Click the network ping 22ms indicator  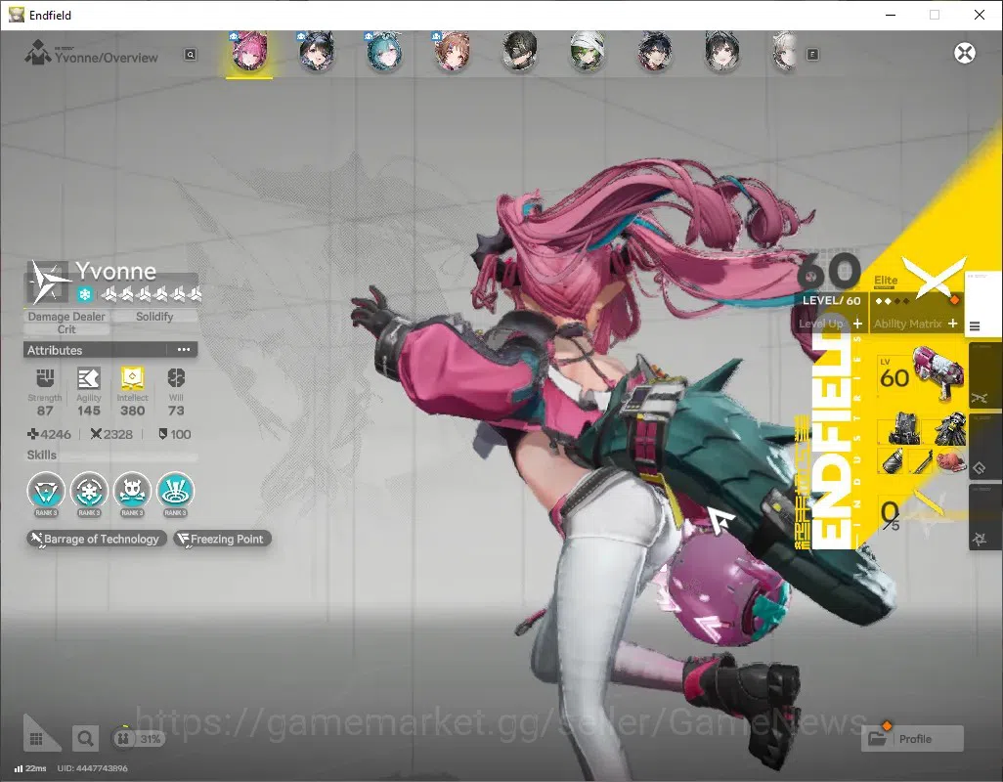click(x=30, y=768)
